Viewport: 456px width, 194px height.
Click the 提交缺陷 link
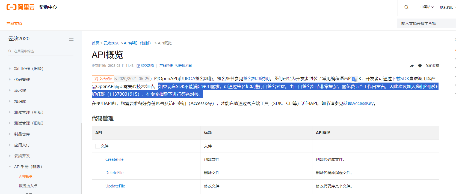click(145, 66)
